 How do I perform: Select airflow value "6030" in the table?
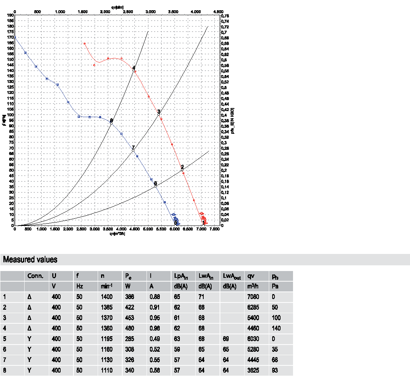pos(253,339)
